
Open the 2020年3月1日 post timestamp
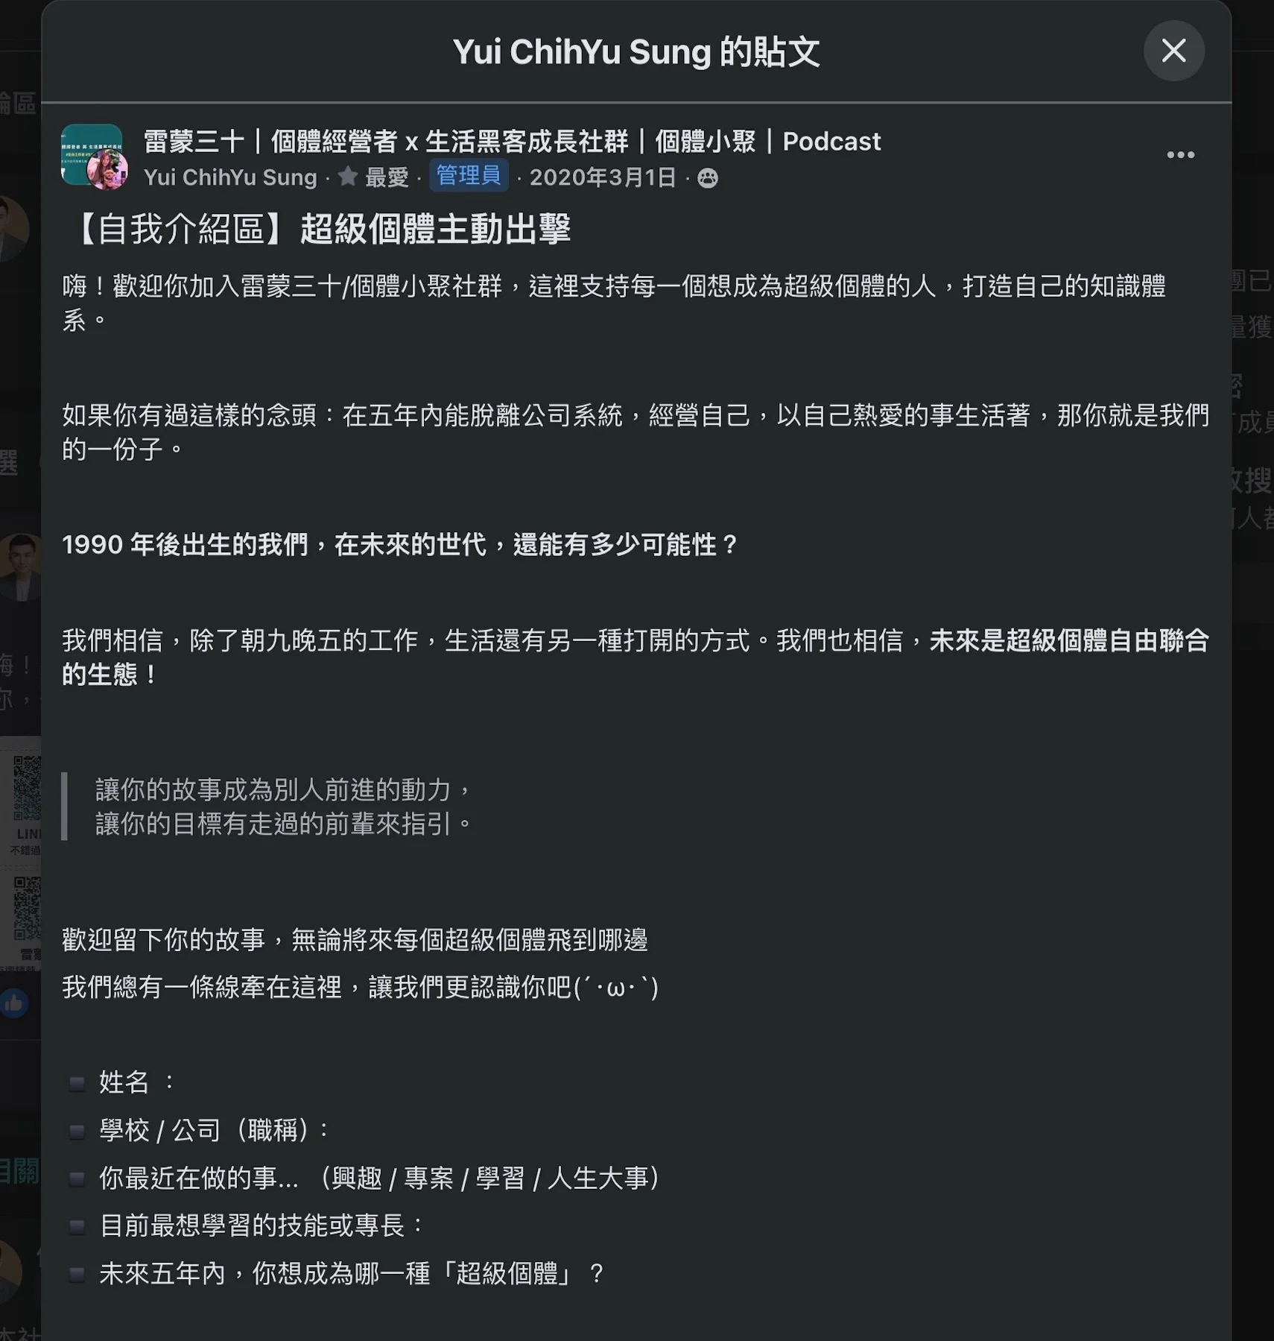pyautogui.click(x=602, y=177)
